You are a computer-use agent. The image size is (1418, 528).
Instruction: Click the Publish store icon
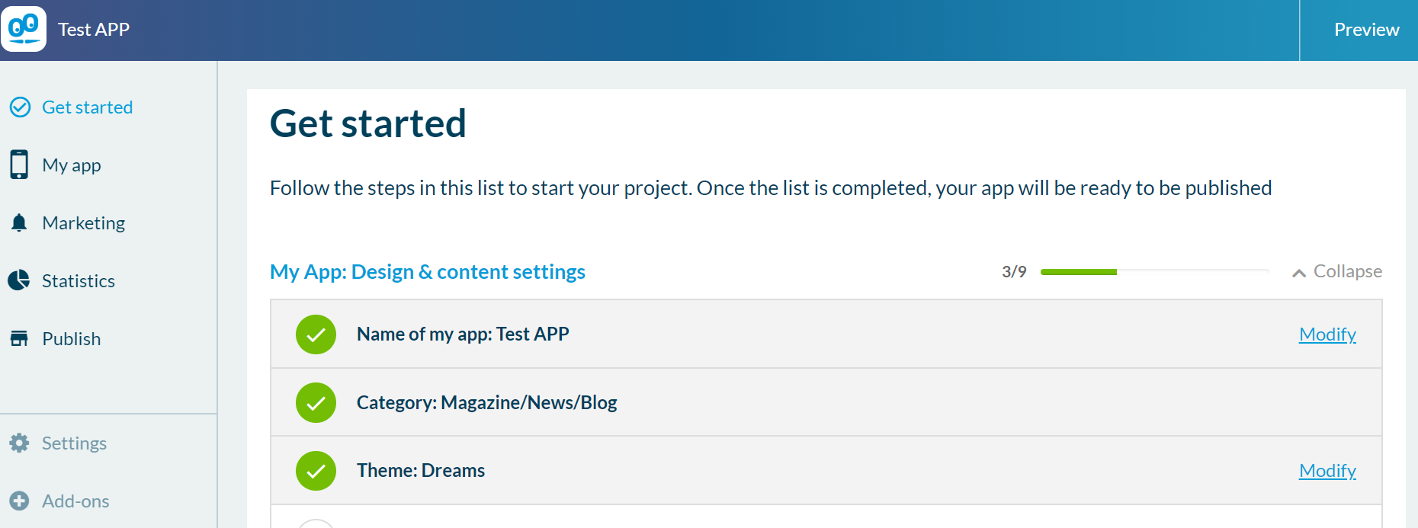click(19, 338)
